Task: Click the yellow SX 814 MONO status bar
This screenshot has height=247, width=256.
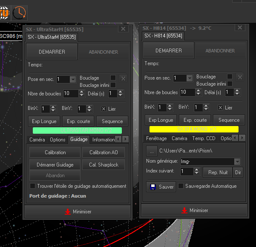Action: (x=194, y=129)
